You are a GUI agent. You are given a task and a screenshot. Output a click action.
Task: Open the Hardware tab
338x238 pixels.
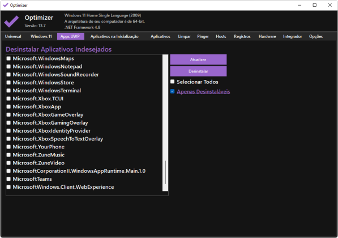coord(267,36)
